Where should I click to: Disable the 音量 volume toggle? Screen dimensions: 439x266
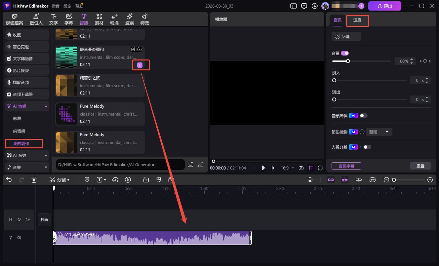(x=345, y=53)
